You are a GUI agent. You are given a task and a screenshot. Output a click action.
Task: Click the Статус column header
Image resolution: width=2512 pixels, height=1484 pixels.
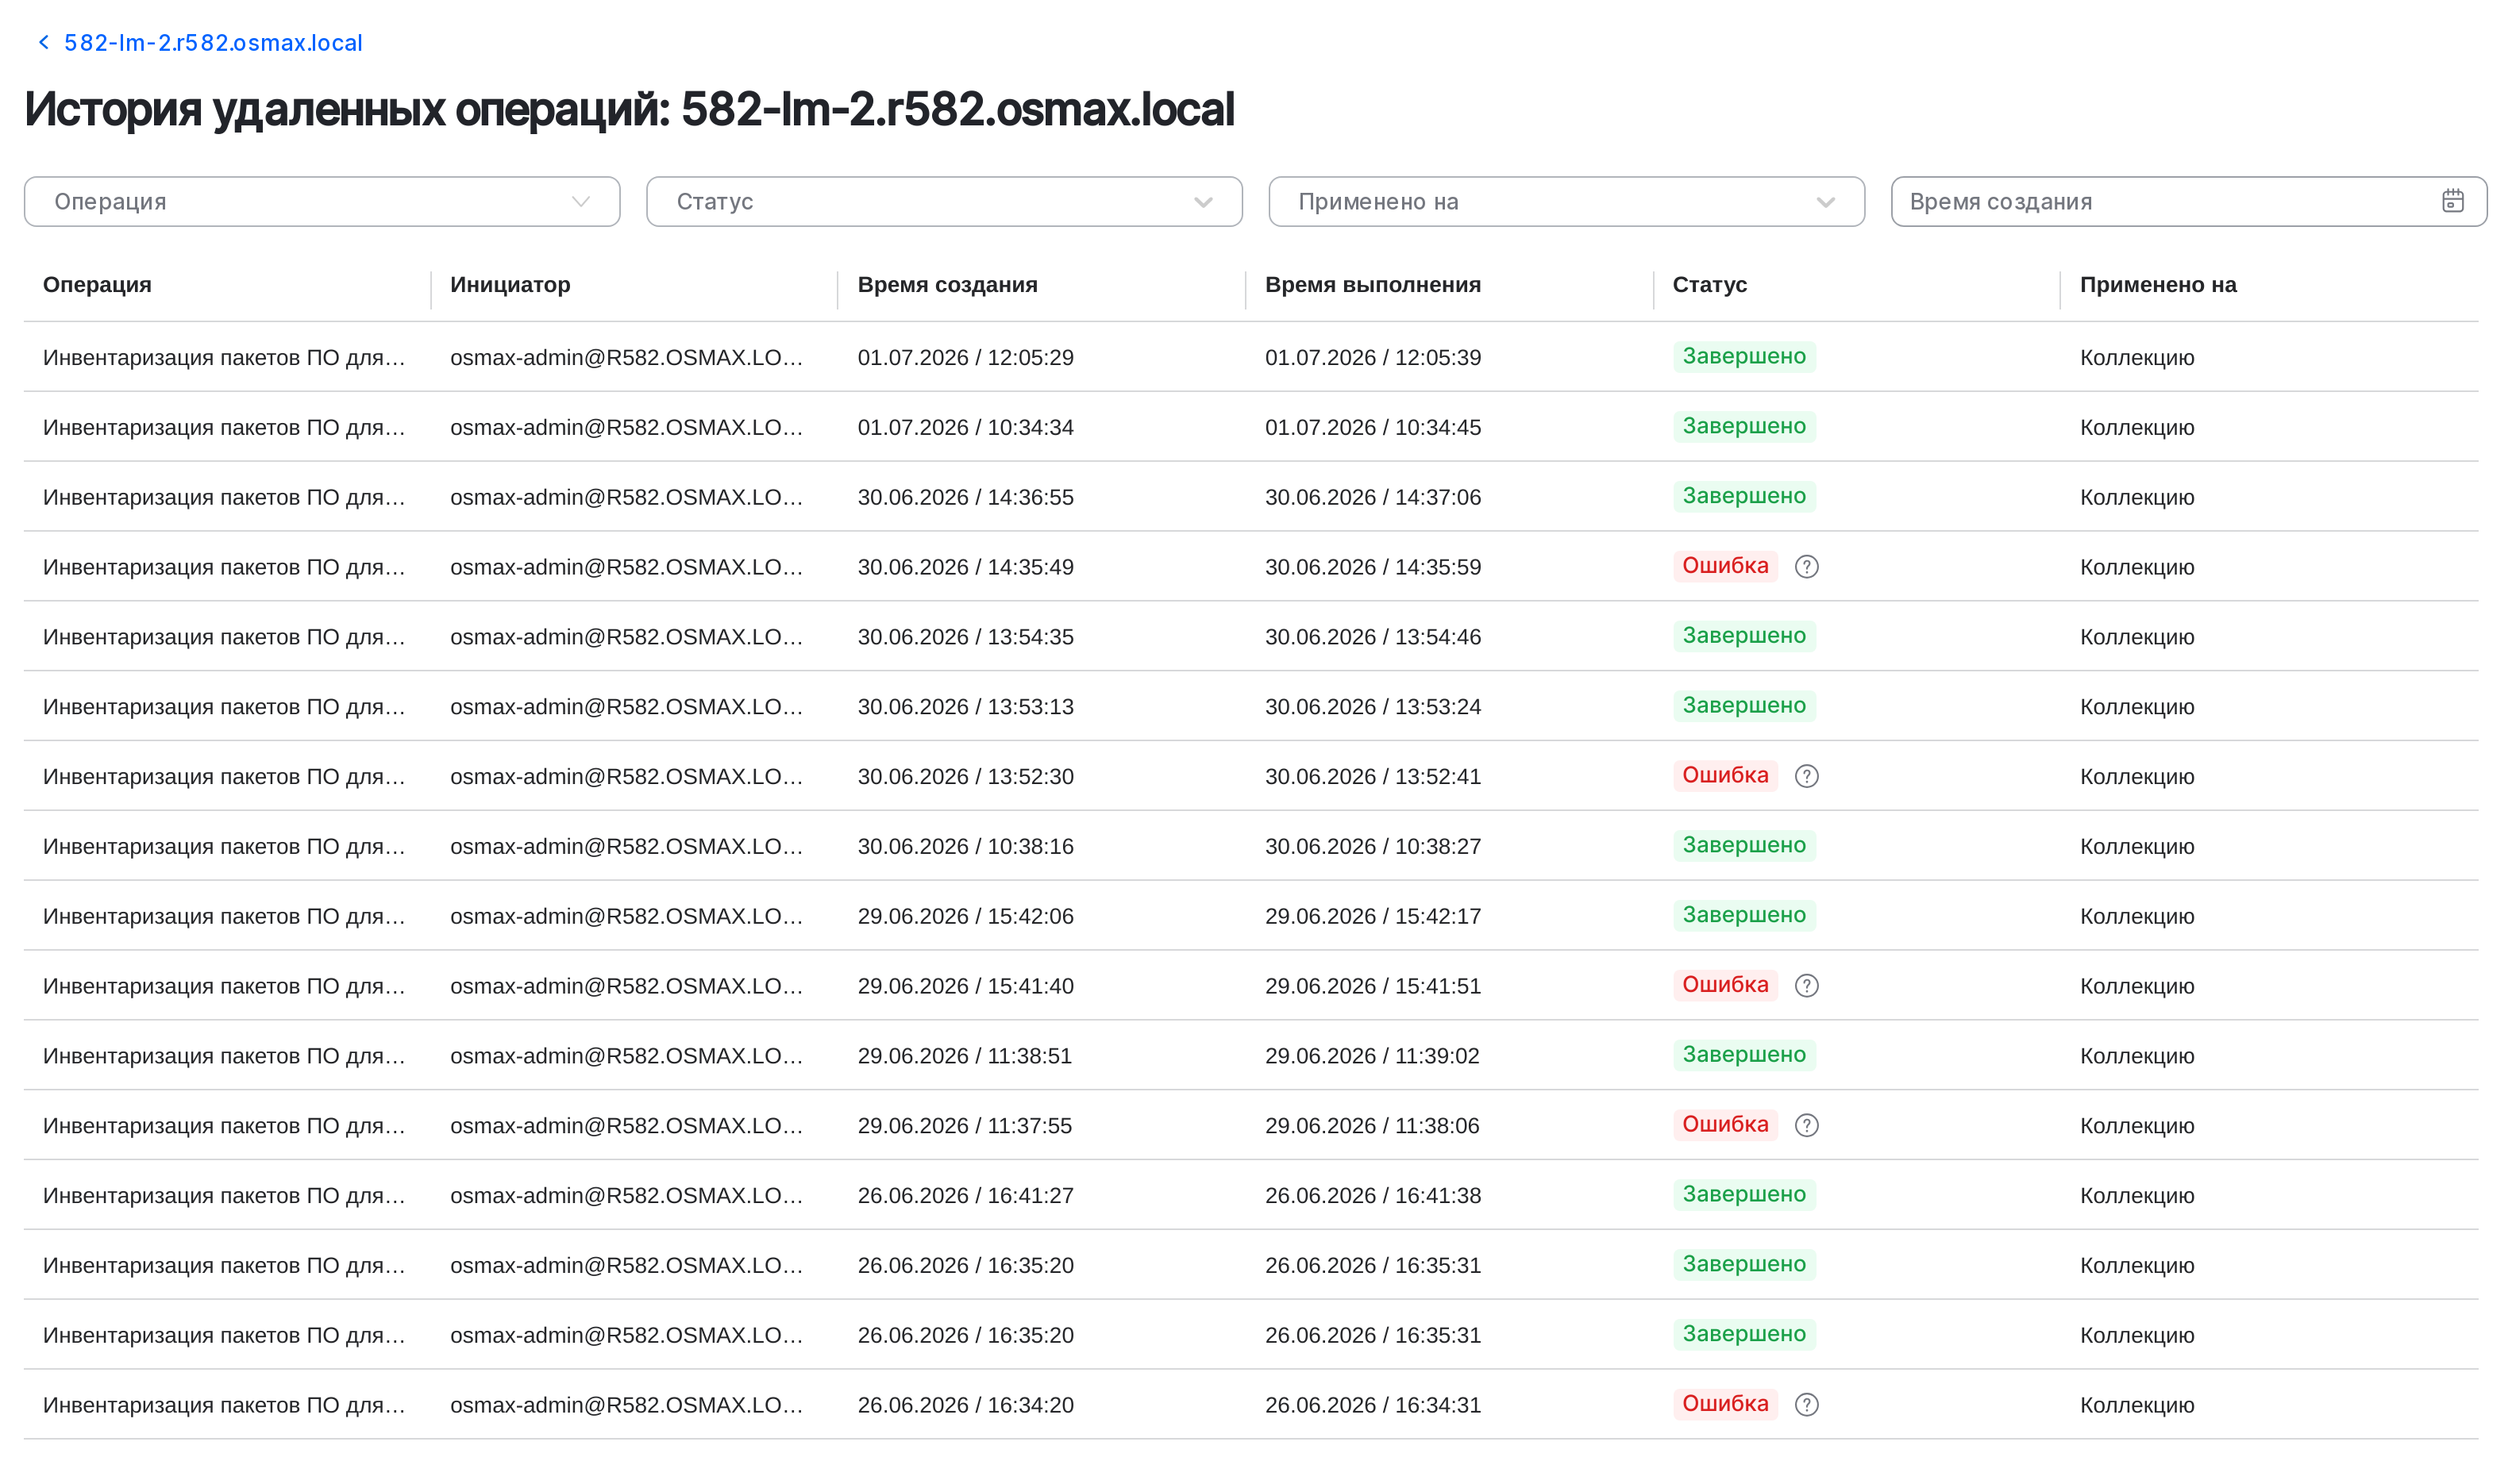point(1709,285)
